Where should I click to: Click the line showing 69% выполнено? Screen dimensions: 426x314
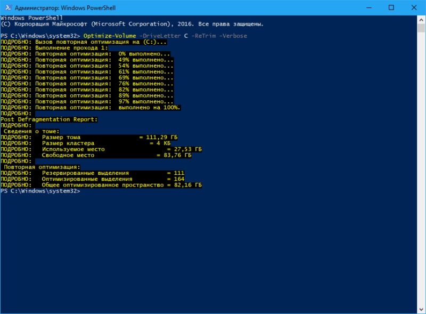point(87,78)
